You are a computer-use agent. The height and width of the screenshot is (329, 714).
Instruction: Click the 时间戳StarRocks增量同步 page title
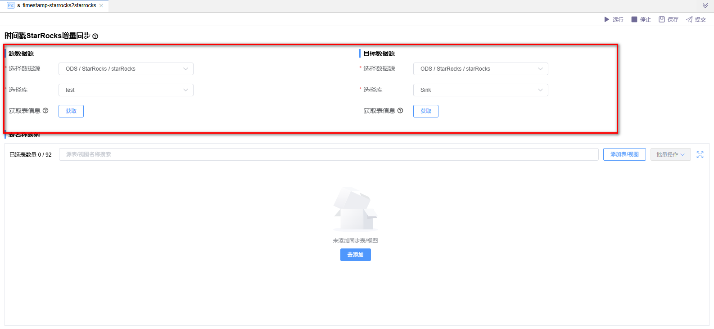pyautogui.click(x=48, y=36)
